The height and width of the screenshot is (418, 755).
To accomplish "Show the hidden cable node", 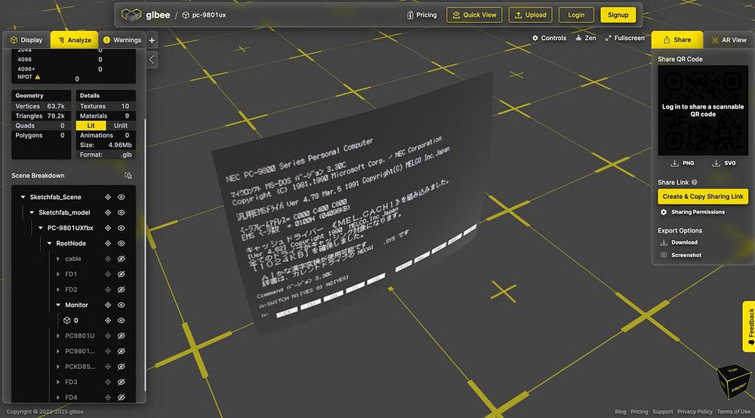I will tap(122, 259).
